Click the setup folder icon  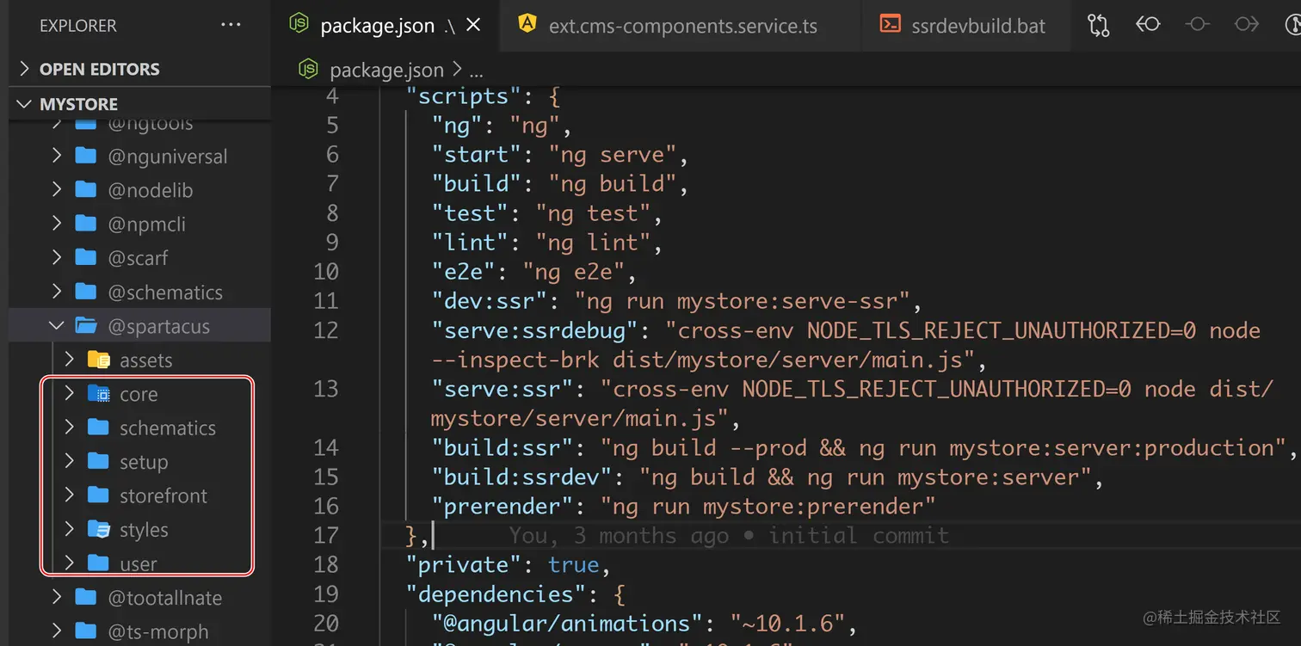point(99,462)
